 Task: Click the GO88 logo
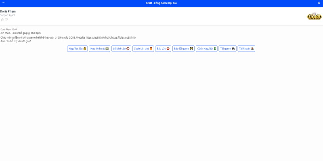314,16
